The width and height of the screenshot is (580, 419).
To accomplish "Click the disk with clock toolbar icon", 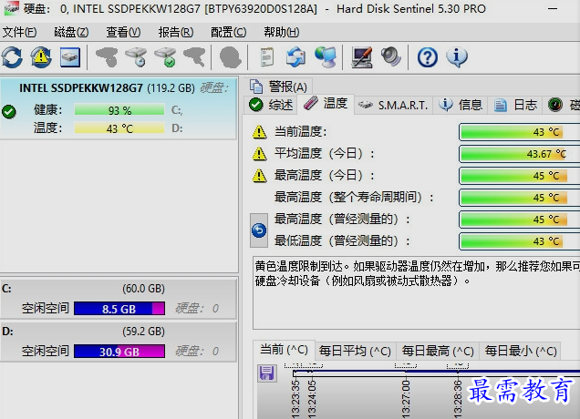I will 137,57.
